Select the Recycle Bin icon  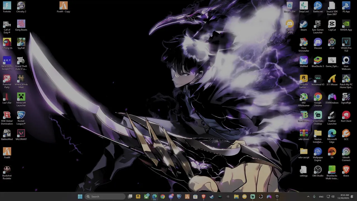(x=290, y=7)
